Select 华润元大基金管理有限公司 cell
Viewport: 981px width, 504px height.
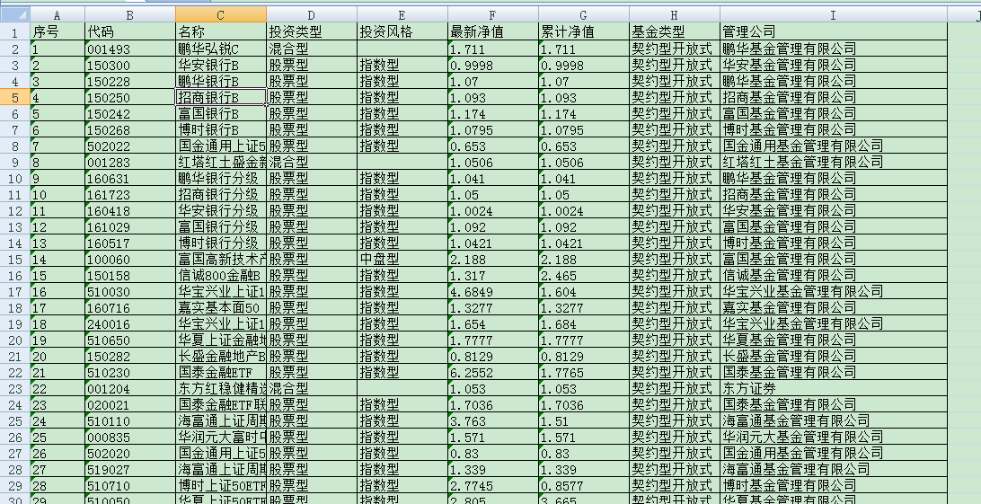tap(834, 438)
